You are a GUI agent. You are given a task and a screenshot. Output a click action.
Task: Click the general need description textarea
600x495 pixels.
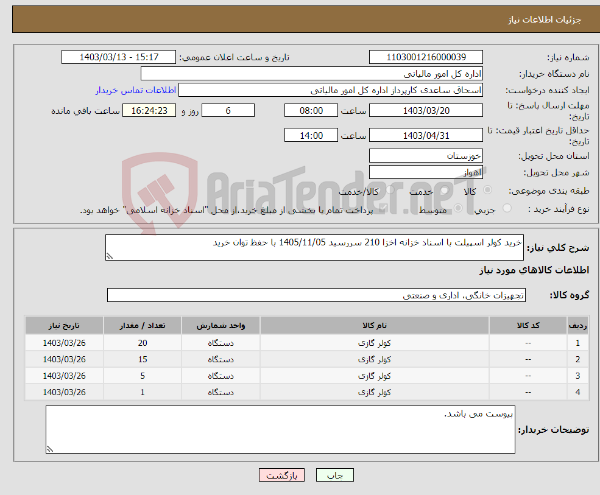tap(314, 247)
